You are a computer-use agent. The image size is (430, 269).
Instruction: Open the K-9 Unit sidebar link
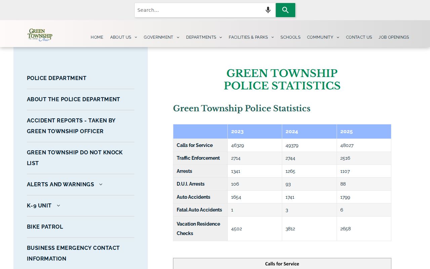[39, 205]
